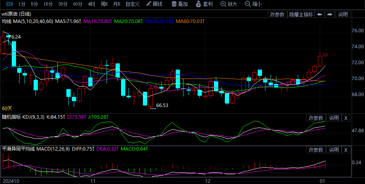
Task: Zoom out with the 缩小 magnifier
Action: tap(253, 4)
